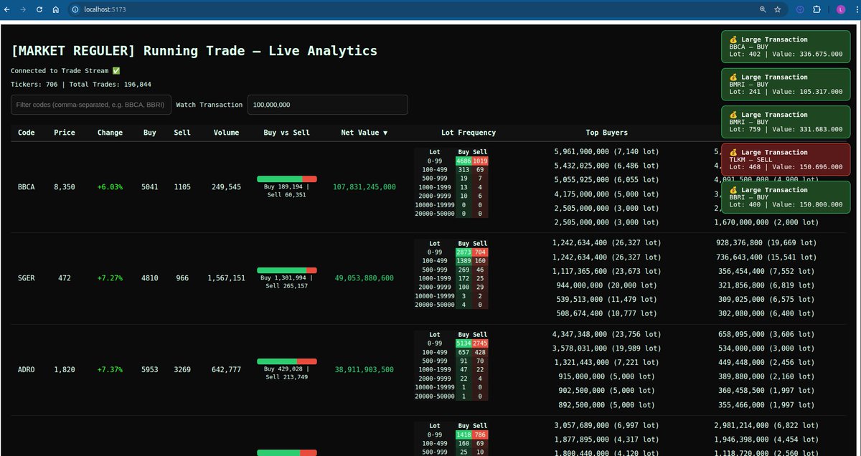Click the BMRI BUY lot 241 notification
The height and width of the screenshot is (456, 861).
[786, 84]
